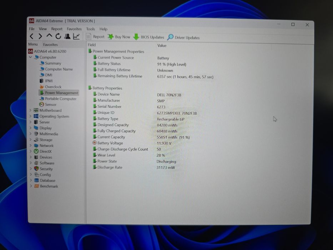Expand the Motherboard tree node
Viewport: 333px width, 250px height.
[x=31, y=110]
